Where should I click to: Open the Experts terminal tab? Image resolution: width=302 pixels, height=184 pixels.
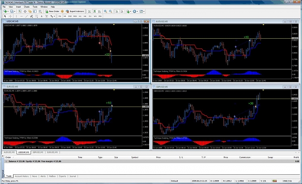pyautogui.click(x=62, y=176)
